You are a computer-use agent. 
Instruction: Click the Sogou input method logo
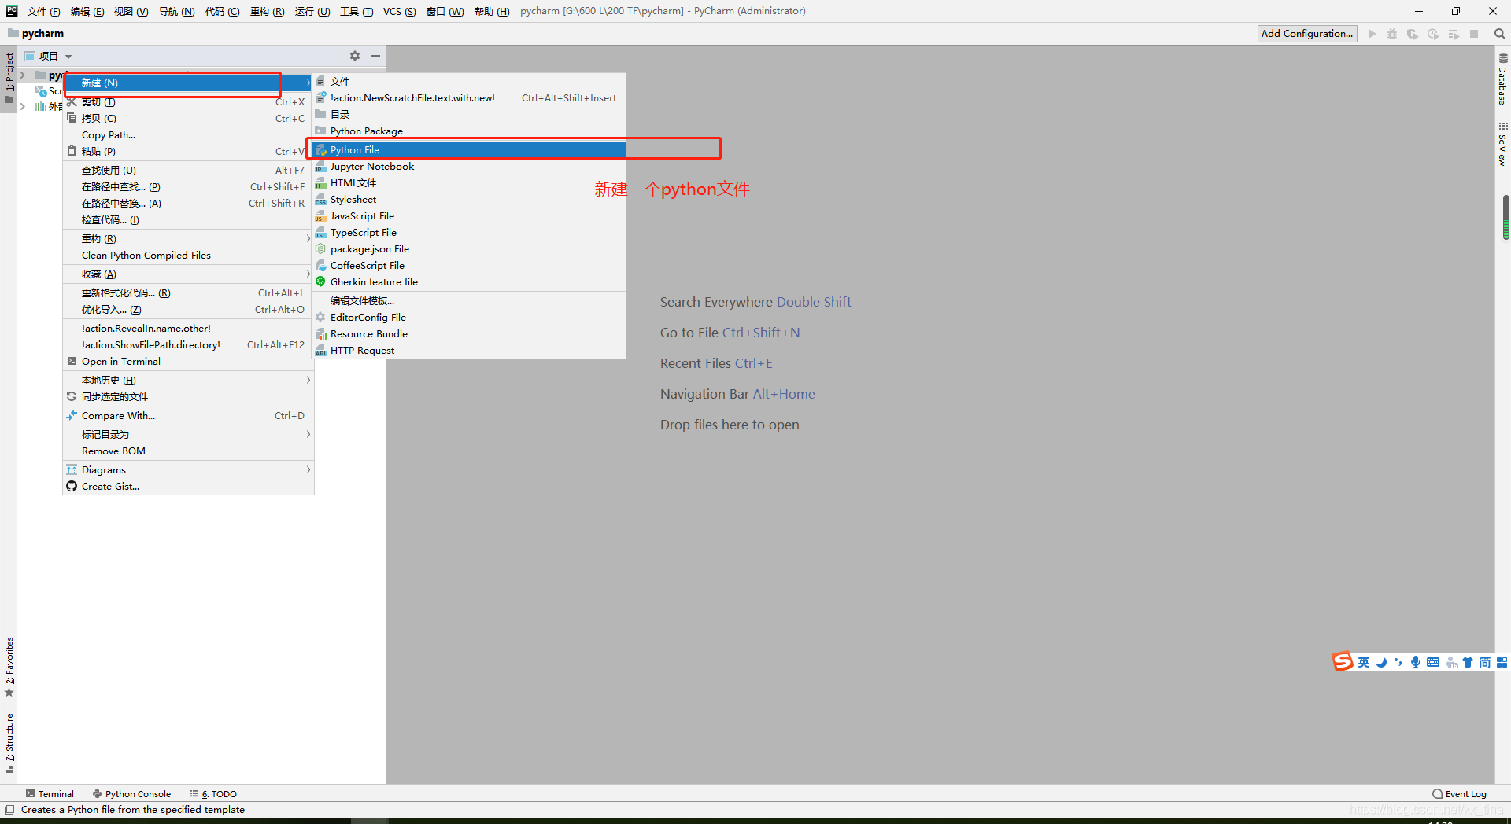[1343, 662]
